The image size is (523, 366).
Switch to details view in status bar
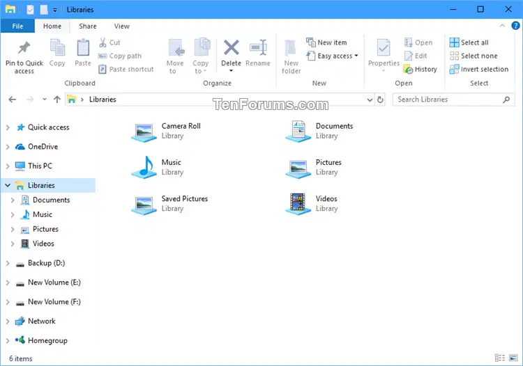[x=500, y=358]
